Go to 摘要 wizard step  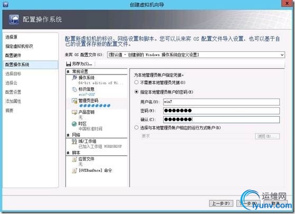tap(9, 110)
